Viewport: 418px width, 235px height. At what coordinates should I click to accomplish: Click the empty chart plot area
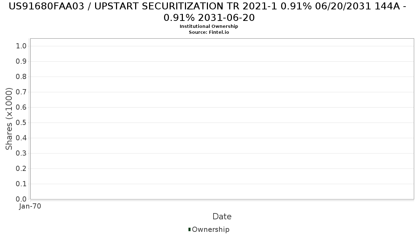pos(222,119)
